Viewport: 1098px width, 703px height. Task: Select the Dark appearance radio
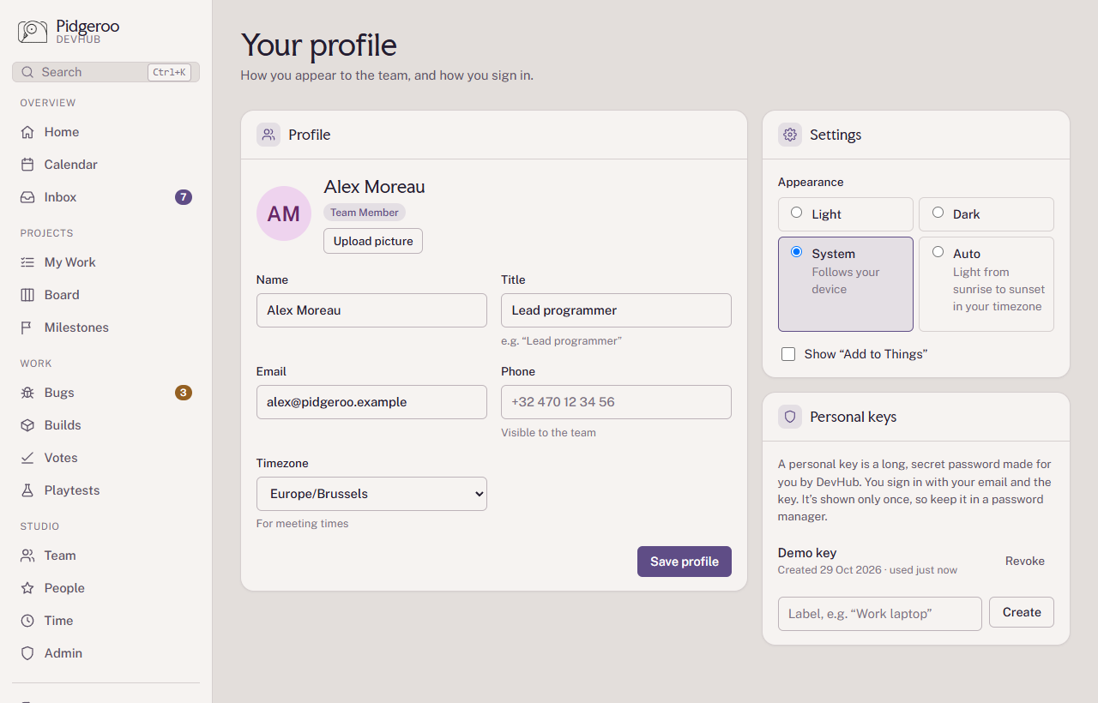point(938,213)
